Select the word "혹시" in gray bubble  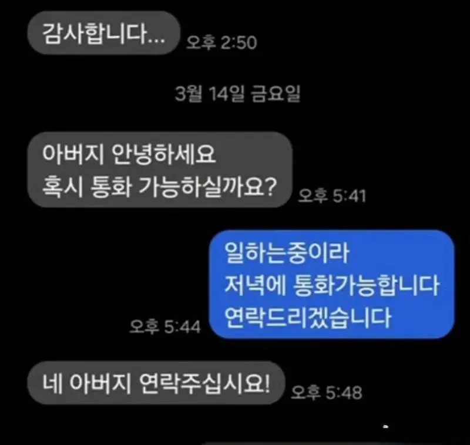coord(62,187)
